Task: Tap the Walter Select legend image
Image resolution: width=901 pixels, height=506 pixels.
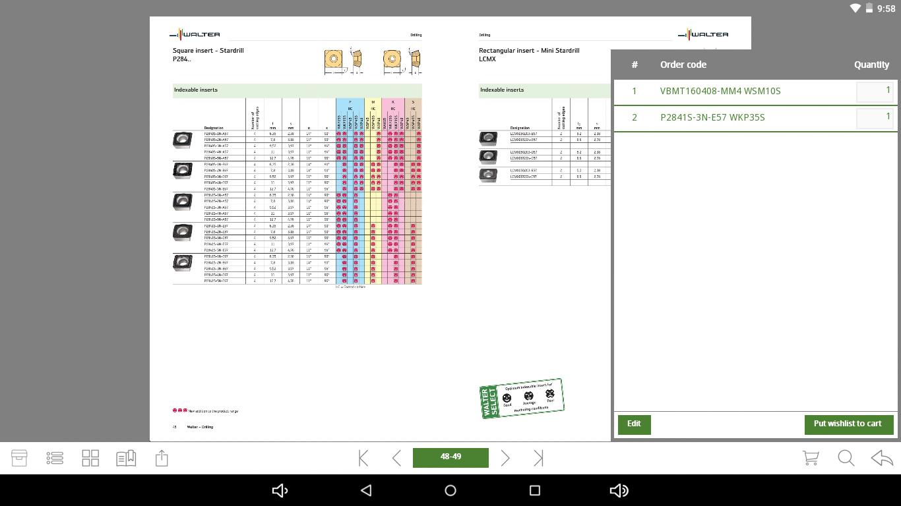Action: pos(522,398)
